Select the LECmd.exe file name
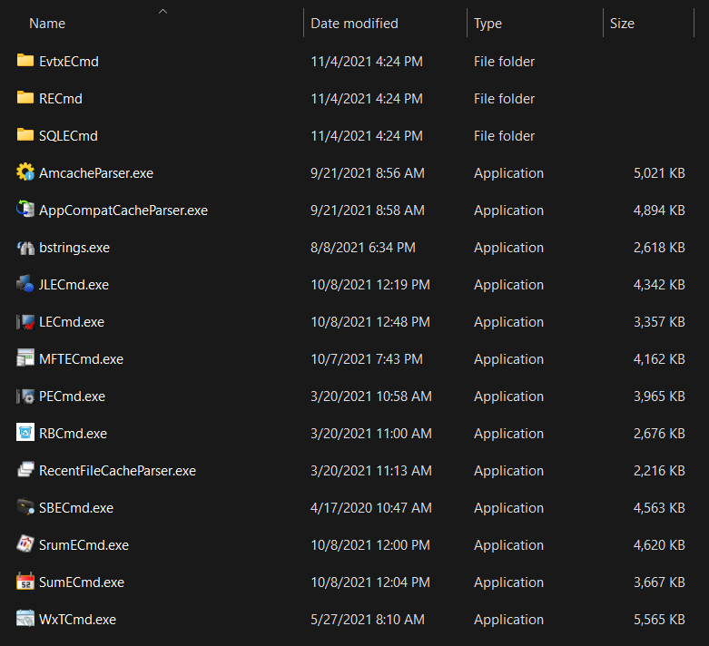709x646 pixels. 72,322
